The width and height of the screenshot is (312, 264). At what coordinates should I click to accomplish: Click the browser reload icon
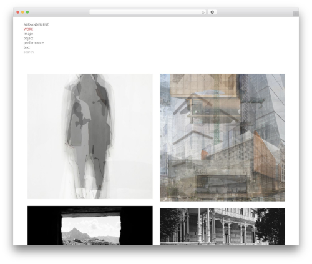203,12
